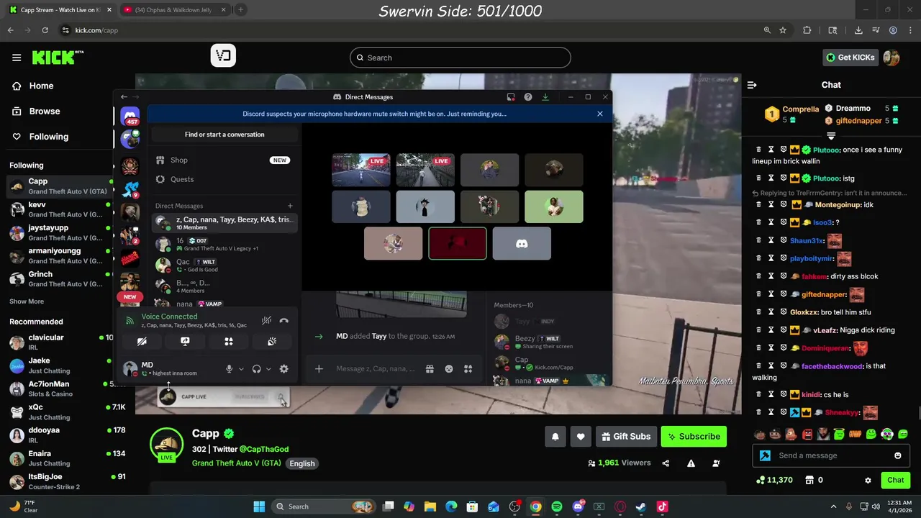Open Discord Quests
Screen dimensions: 921x518
click(224, 179)
